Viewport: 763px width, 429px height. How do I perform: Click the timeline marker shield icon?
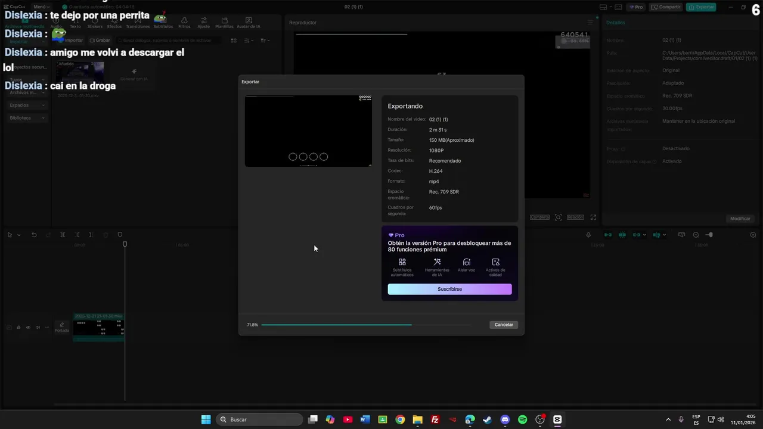pos(120,235)
